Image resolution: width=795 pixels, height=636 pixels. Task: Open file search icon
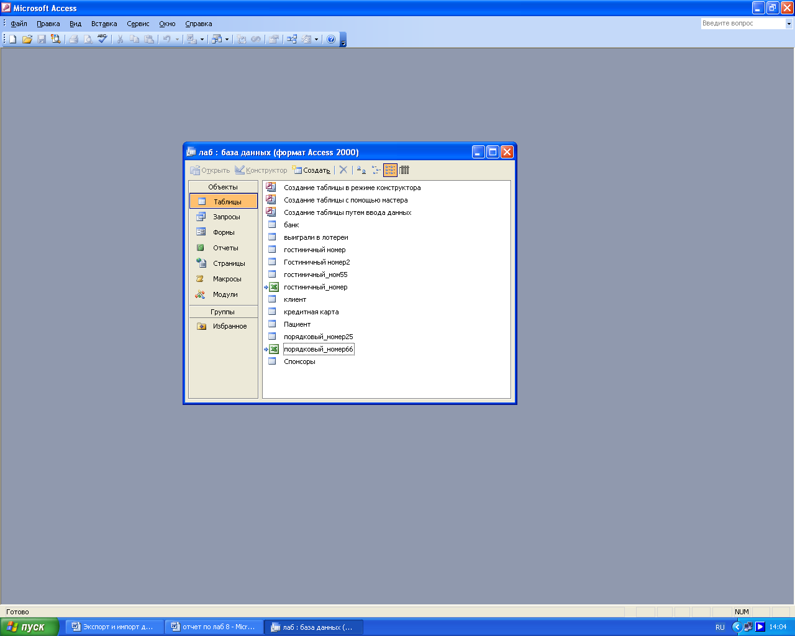(56, 39)
